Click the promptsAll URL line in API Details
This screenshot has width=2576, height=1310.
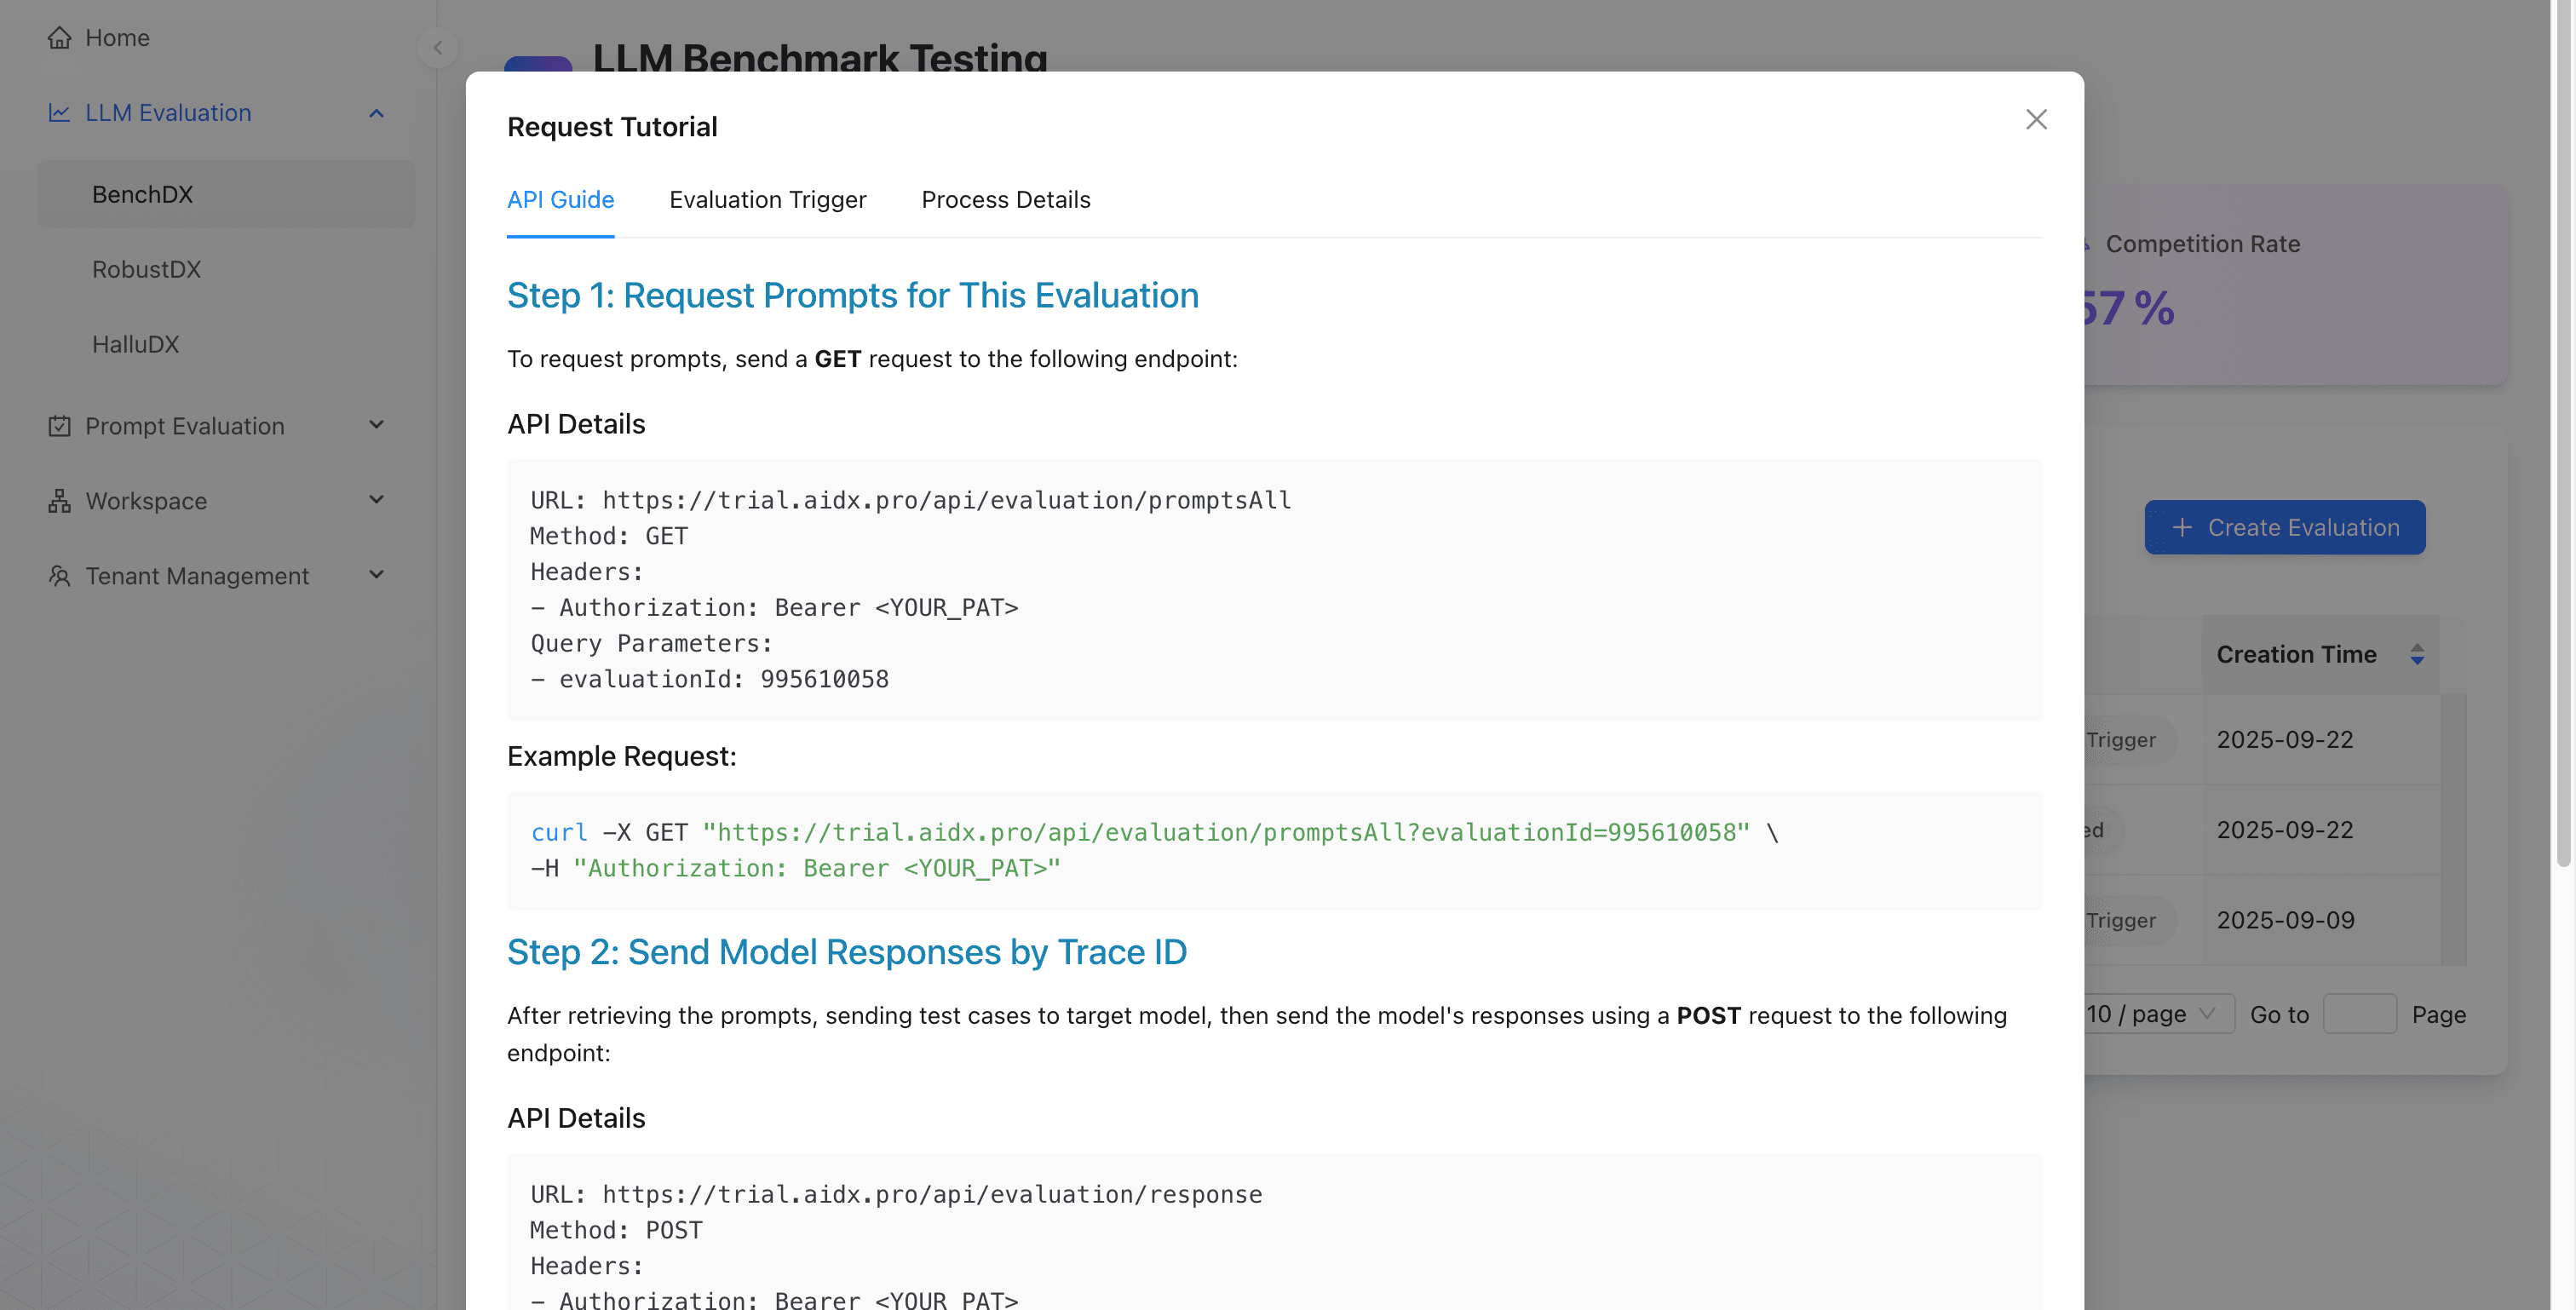point(910,500)
